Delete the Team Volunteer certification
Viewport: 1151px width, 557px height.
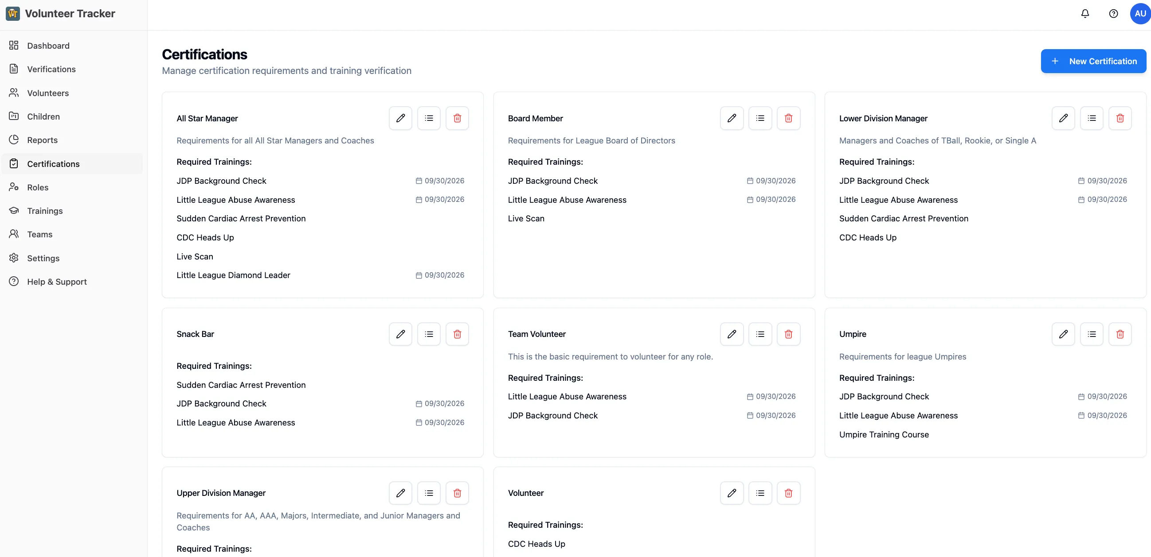[x=788, y=333]
